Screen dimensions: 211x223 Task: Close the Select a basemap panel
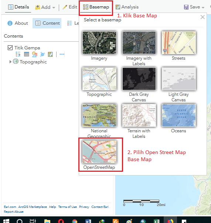(x=203, y=17)
